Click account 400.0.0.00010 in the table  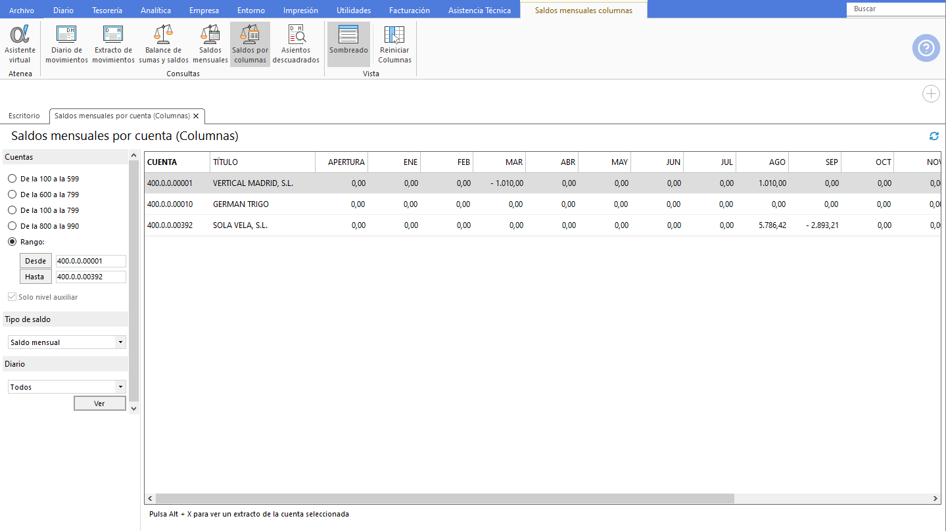[170, 204]
